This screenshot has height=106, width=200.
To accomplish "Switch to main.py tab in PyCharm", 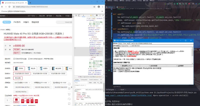I will [110, 7].
